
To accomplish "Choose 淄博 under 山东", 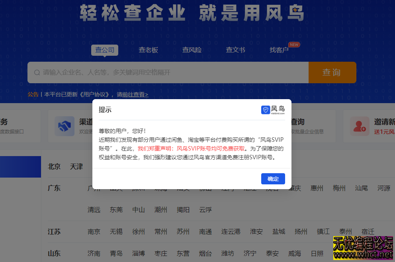I will pos(139,253).
